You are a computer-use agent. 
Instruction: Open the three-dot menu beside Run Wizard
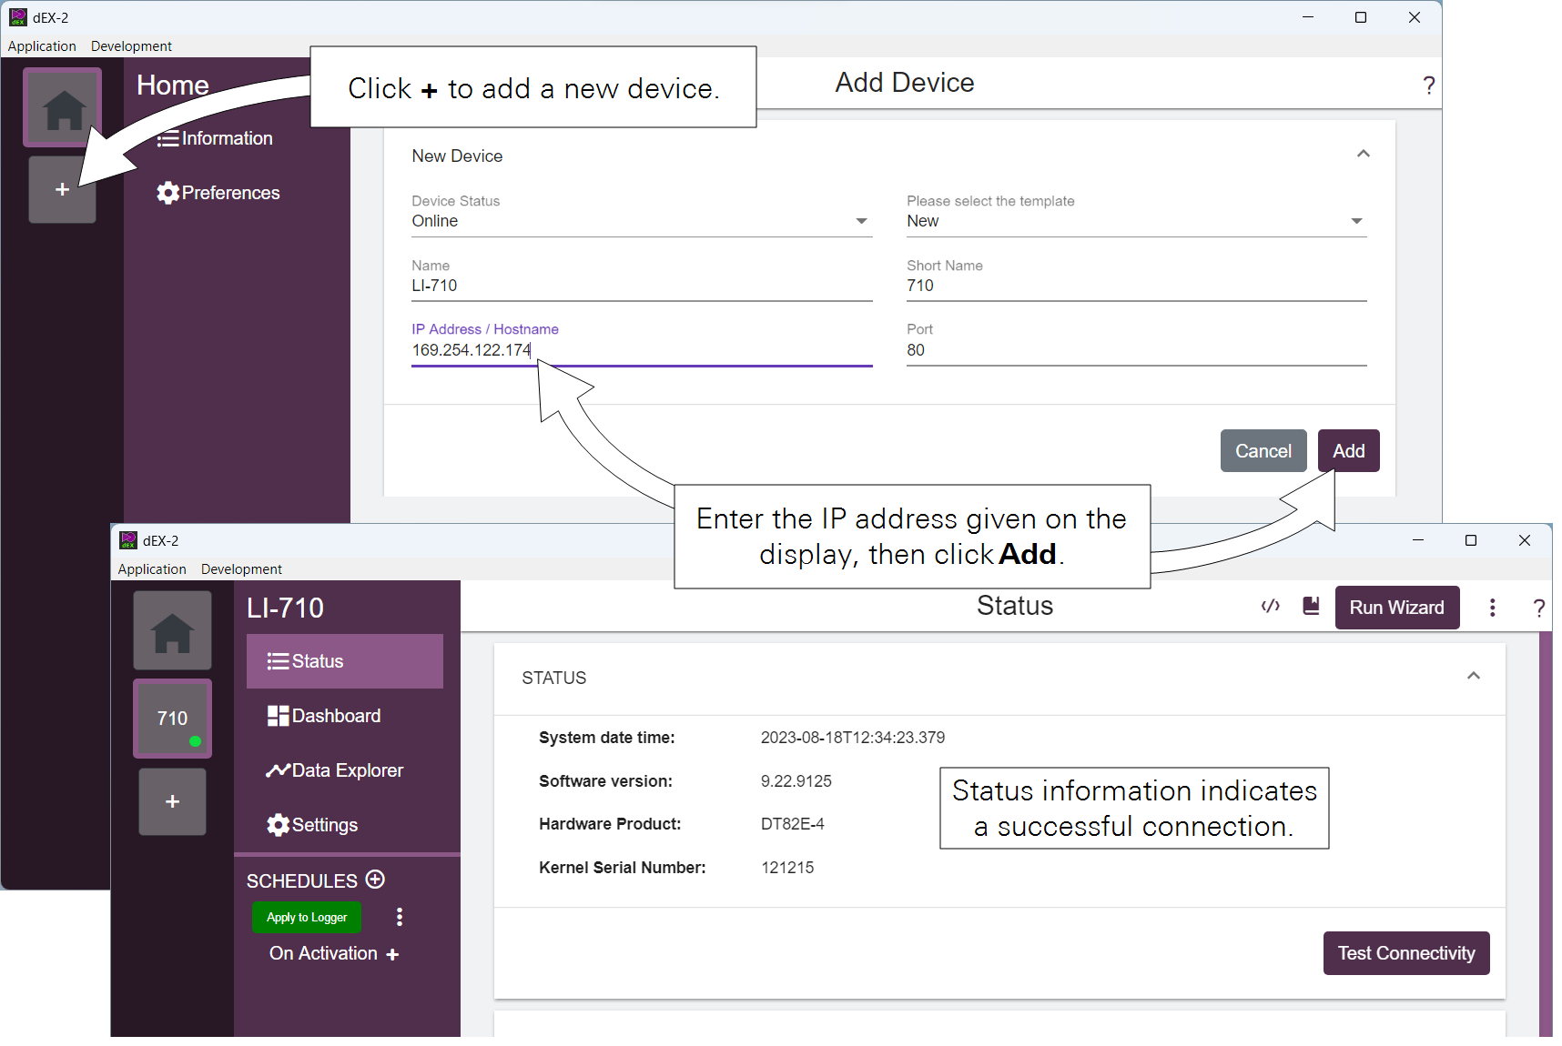(1492, 608)
